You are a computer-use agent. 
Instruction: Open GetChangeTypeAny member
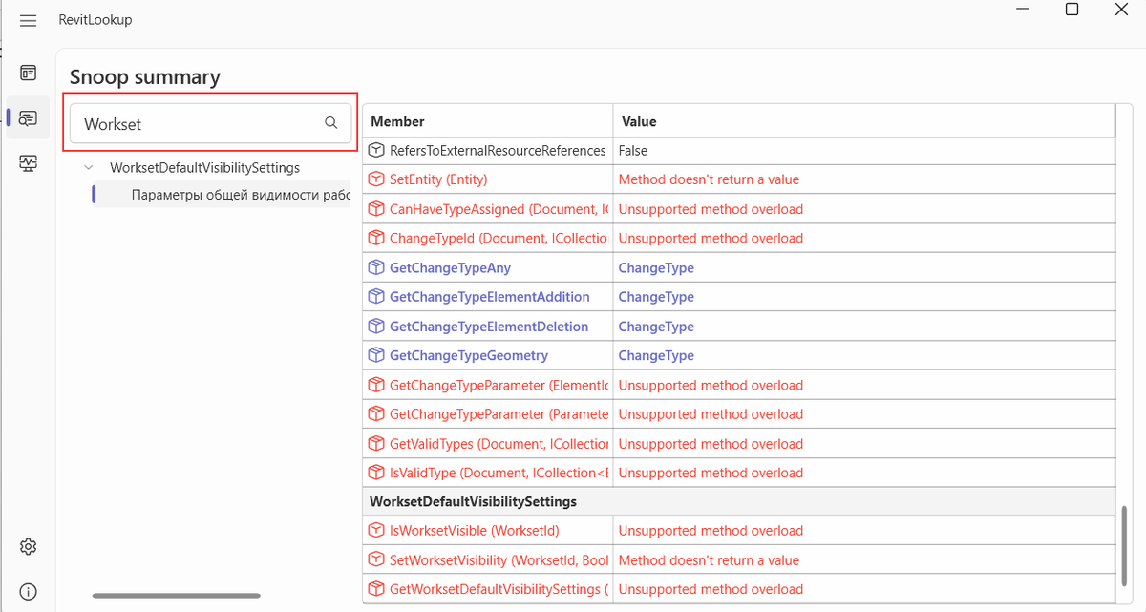450,267
